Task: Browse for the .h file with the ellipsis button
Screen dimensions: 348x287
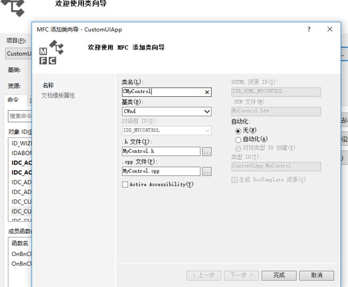Action: click(x=207, y=152)
